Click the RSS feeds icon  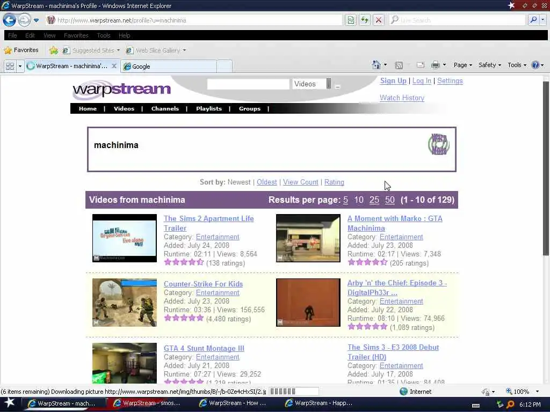pos(399,65)
